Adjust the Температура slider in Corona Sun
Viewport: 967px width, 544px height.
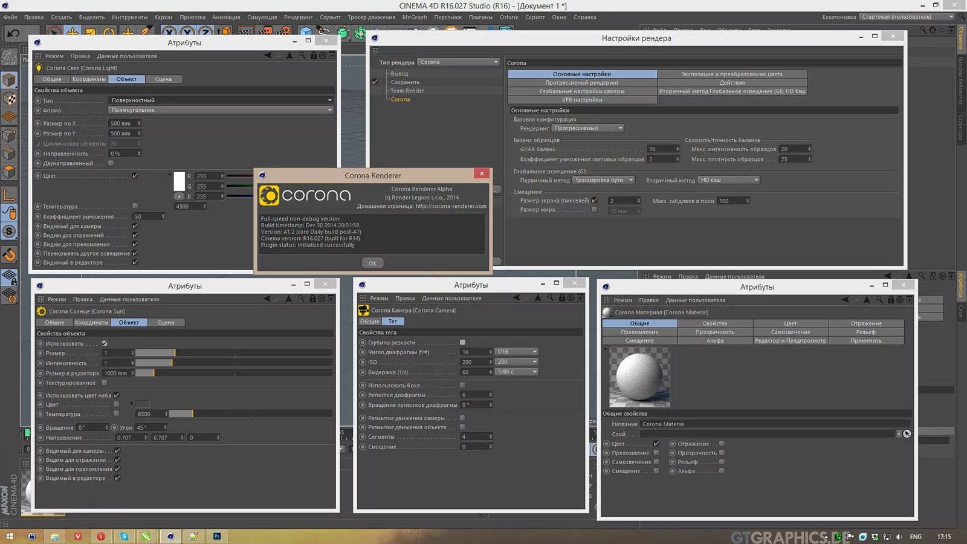(251, 414)
